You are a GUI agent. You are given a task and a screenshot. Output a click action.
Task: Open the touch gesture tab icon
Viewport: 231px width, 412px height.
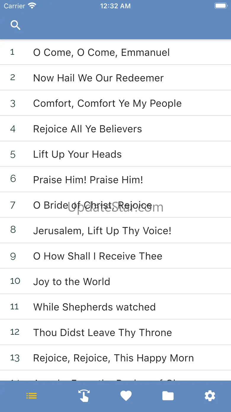tap(84, 396)
